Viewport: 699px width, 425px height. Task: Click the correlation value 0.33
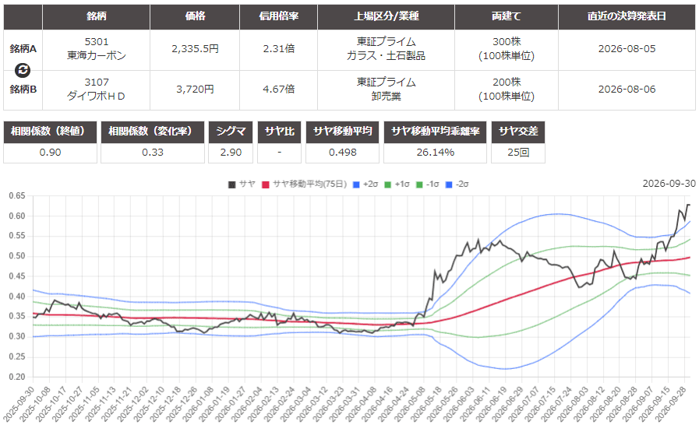click(x=153, y=153)
